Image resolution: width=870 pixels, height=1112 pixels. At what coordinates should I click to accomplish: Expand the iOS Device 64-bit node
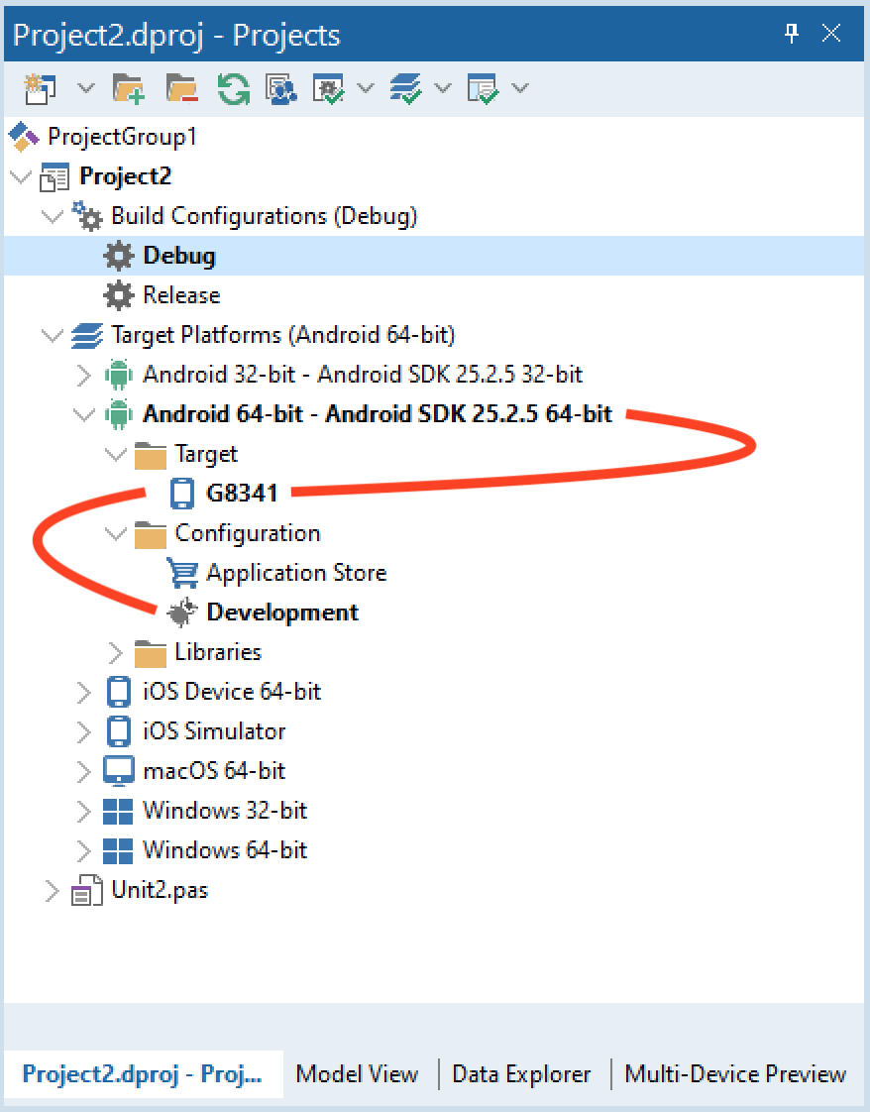pyautogui.click(x=84, y=692)
